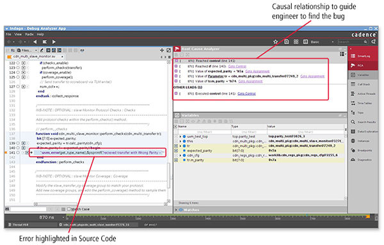Click the jump-to-start control between the triangles
Image resolution: width=384 pixels, height=245 pixels.
45,42
